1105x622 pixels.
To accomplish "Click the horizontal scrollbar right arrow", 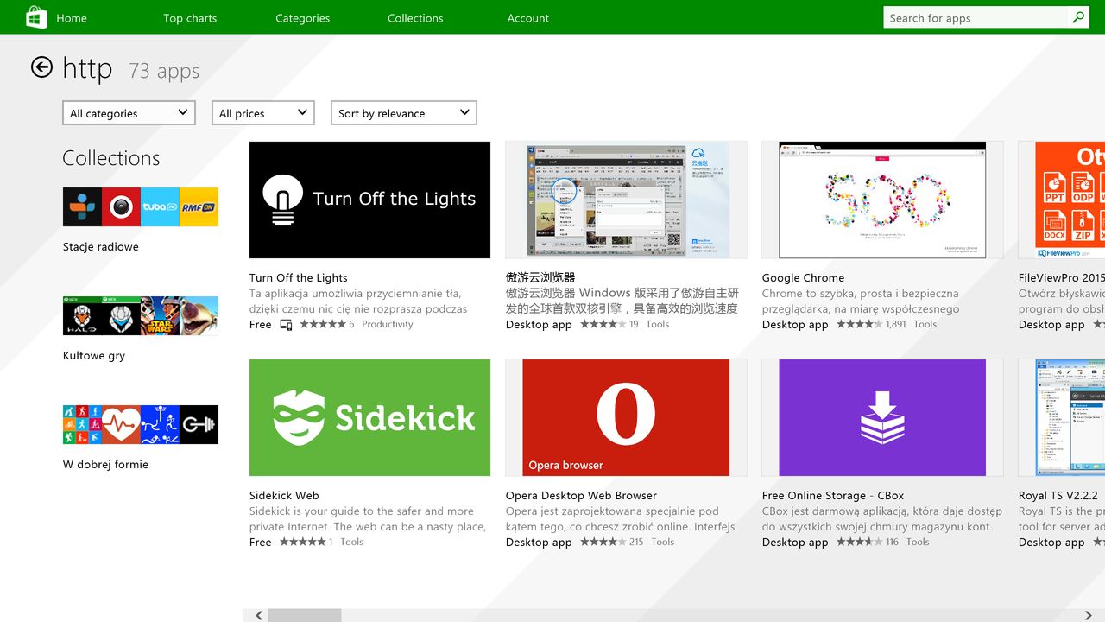I will 1088,615.
